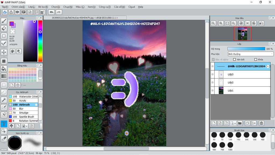Click the rainbow hue slider bar
The height and width of the screenshot is (155, 275).
[40, 41]
